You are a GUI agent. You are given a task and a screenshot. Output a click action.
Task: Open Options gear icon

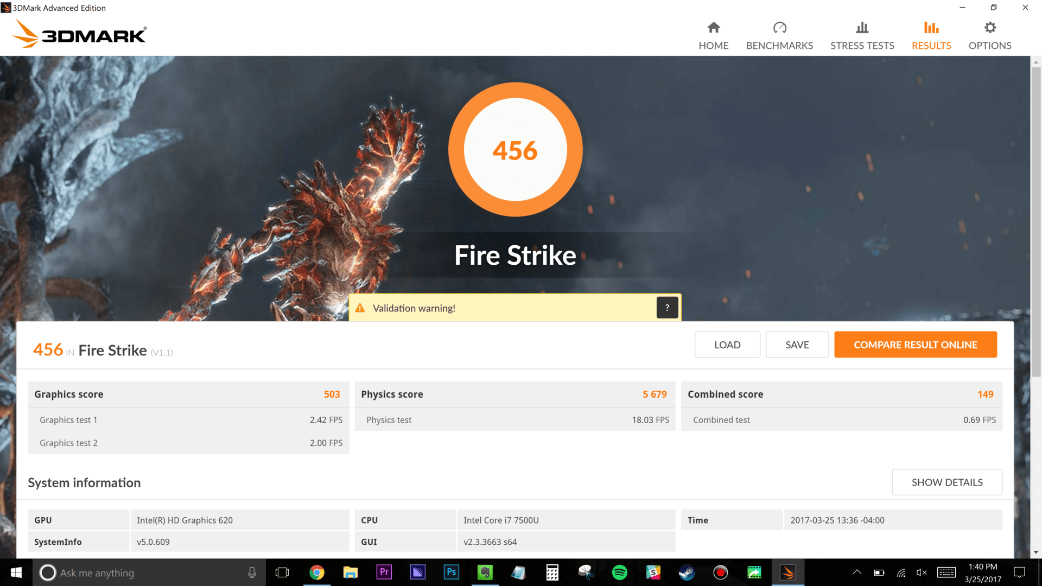pyautogui.click(x=990, y=28)
